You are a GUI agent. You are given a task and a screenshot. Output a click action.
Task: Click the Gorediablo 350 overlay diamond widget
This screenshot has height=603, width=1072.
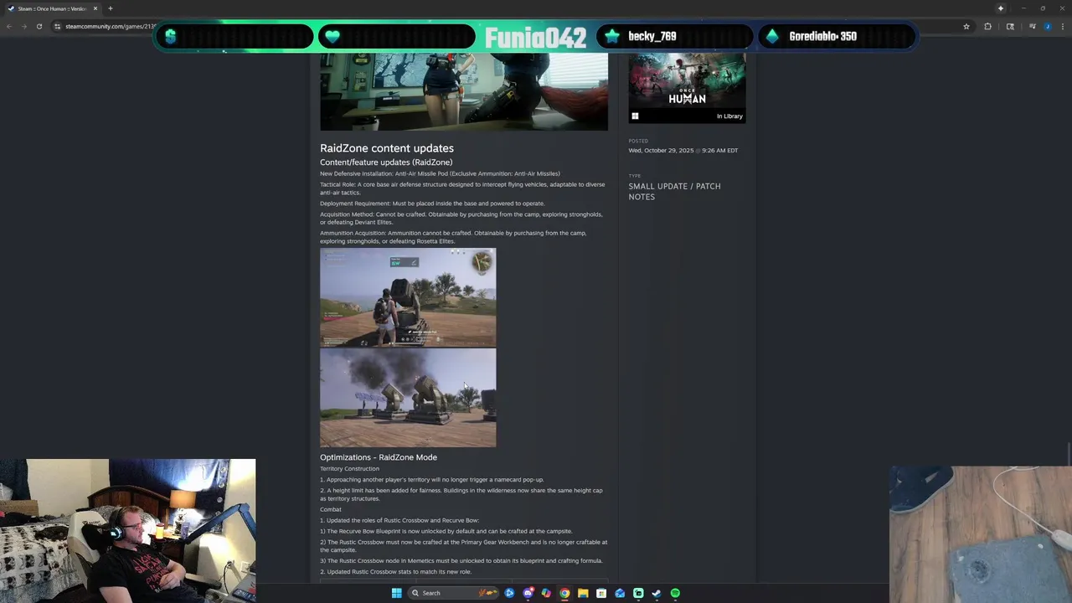837,36
